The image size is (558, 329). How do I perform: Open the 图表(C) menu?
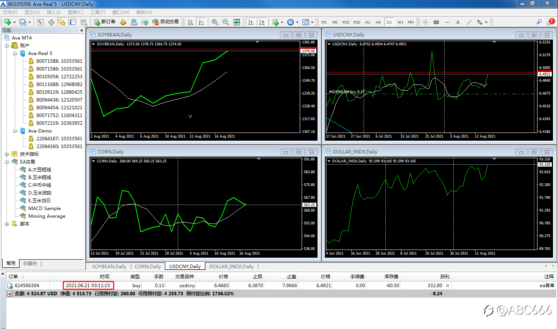[75, 12]
